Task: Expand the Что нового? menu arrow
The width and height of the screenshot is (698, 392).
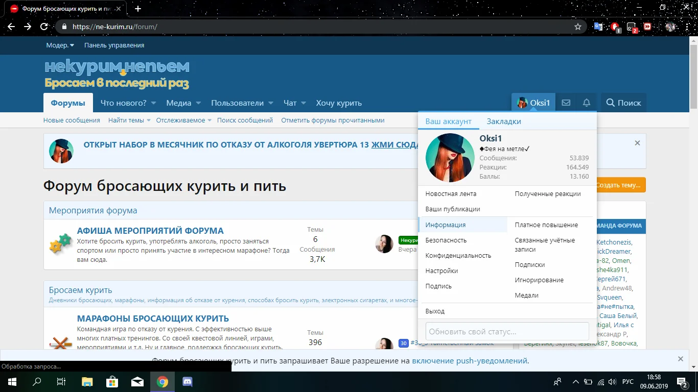Action: [153, 103]
